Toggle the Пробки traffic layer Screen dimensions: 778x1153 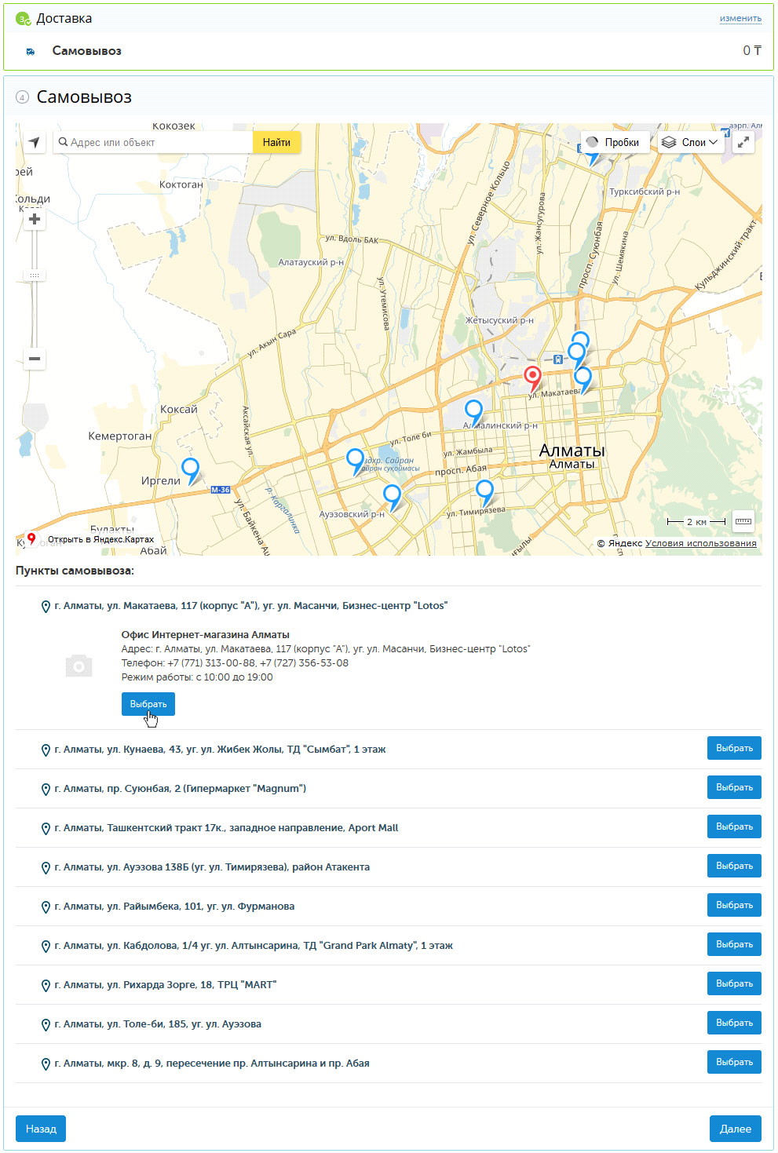[x=614, y=142]
